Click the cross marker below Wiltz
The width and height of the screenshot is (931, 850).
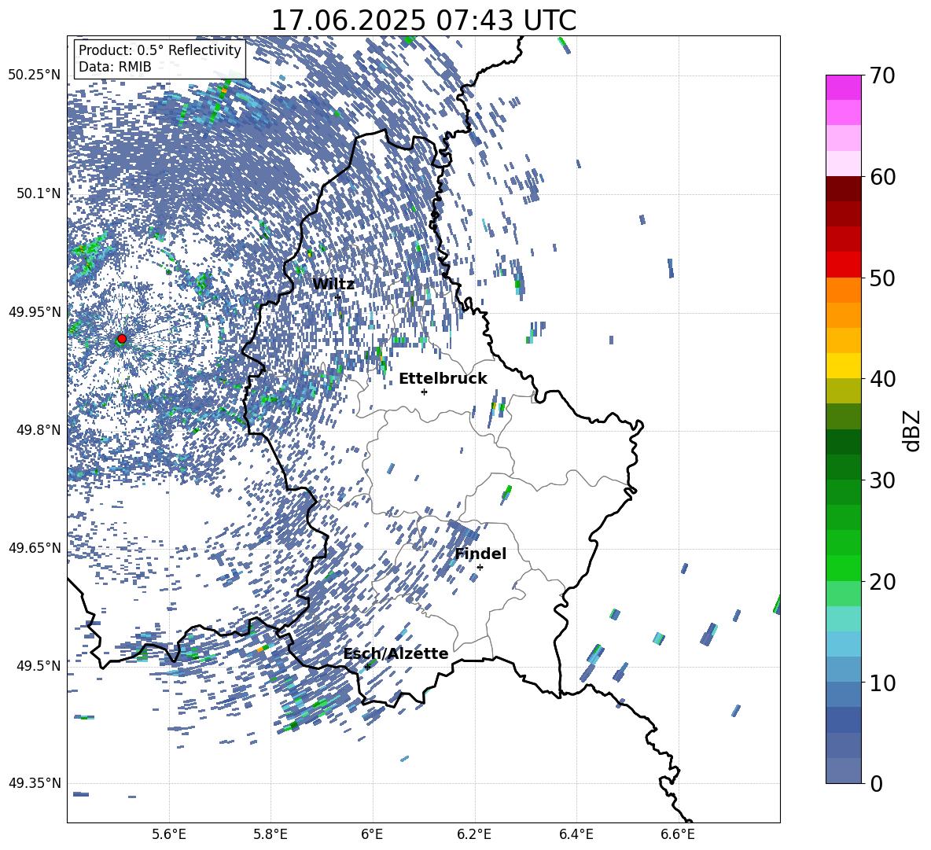[338, 297]
